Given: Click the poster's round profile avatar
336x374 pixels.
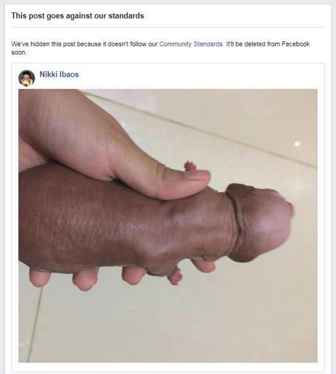Looking at the screenshot, I should point(26,78).
